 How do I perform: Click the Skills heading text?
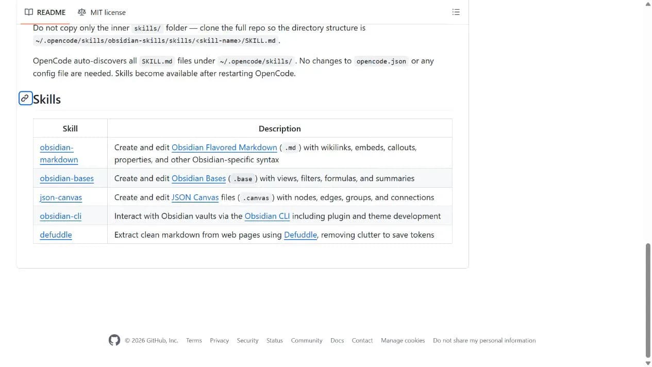(47, 99)
